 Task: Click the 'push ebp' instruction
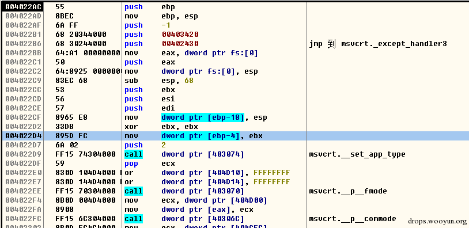pos(150,7)
